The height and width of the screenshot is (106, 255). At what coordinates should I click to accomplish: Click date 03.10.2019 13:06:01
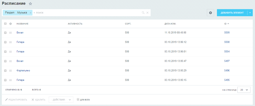(x=175, y=52)
